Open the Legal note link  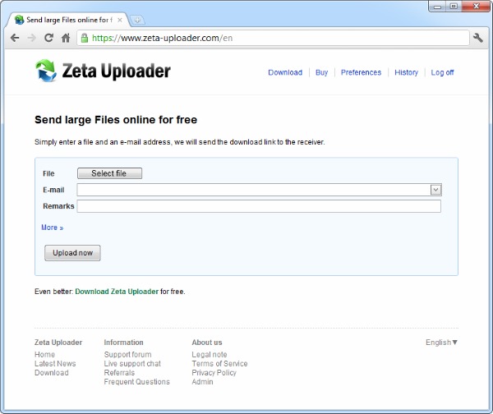(210, 355)
